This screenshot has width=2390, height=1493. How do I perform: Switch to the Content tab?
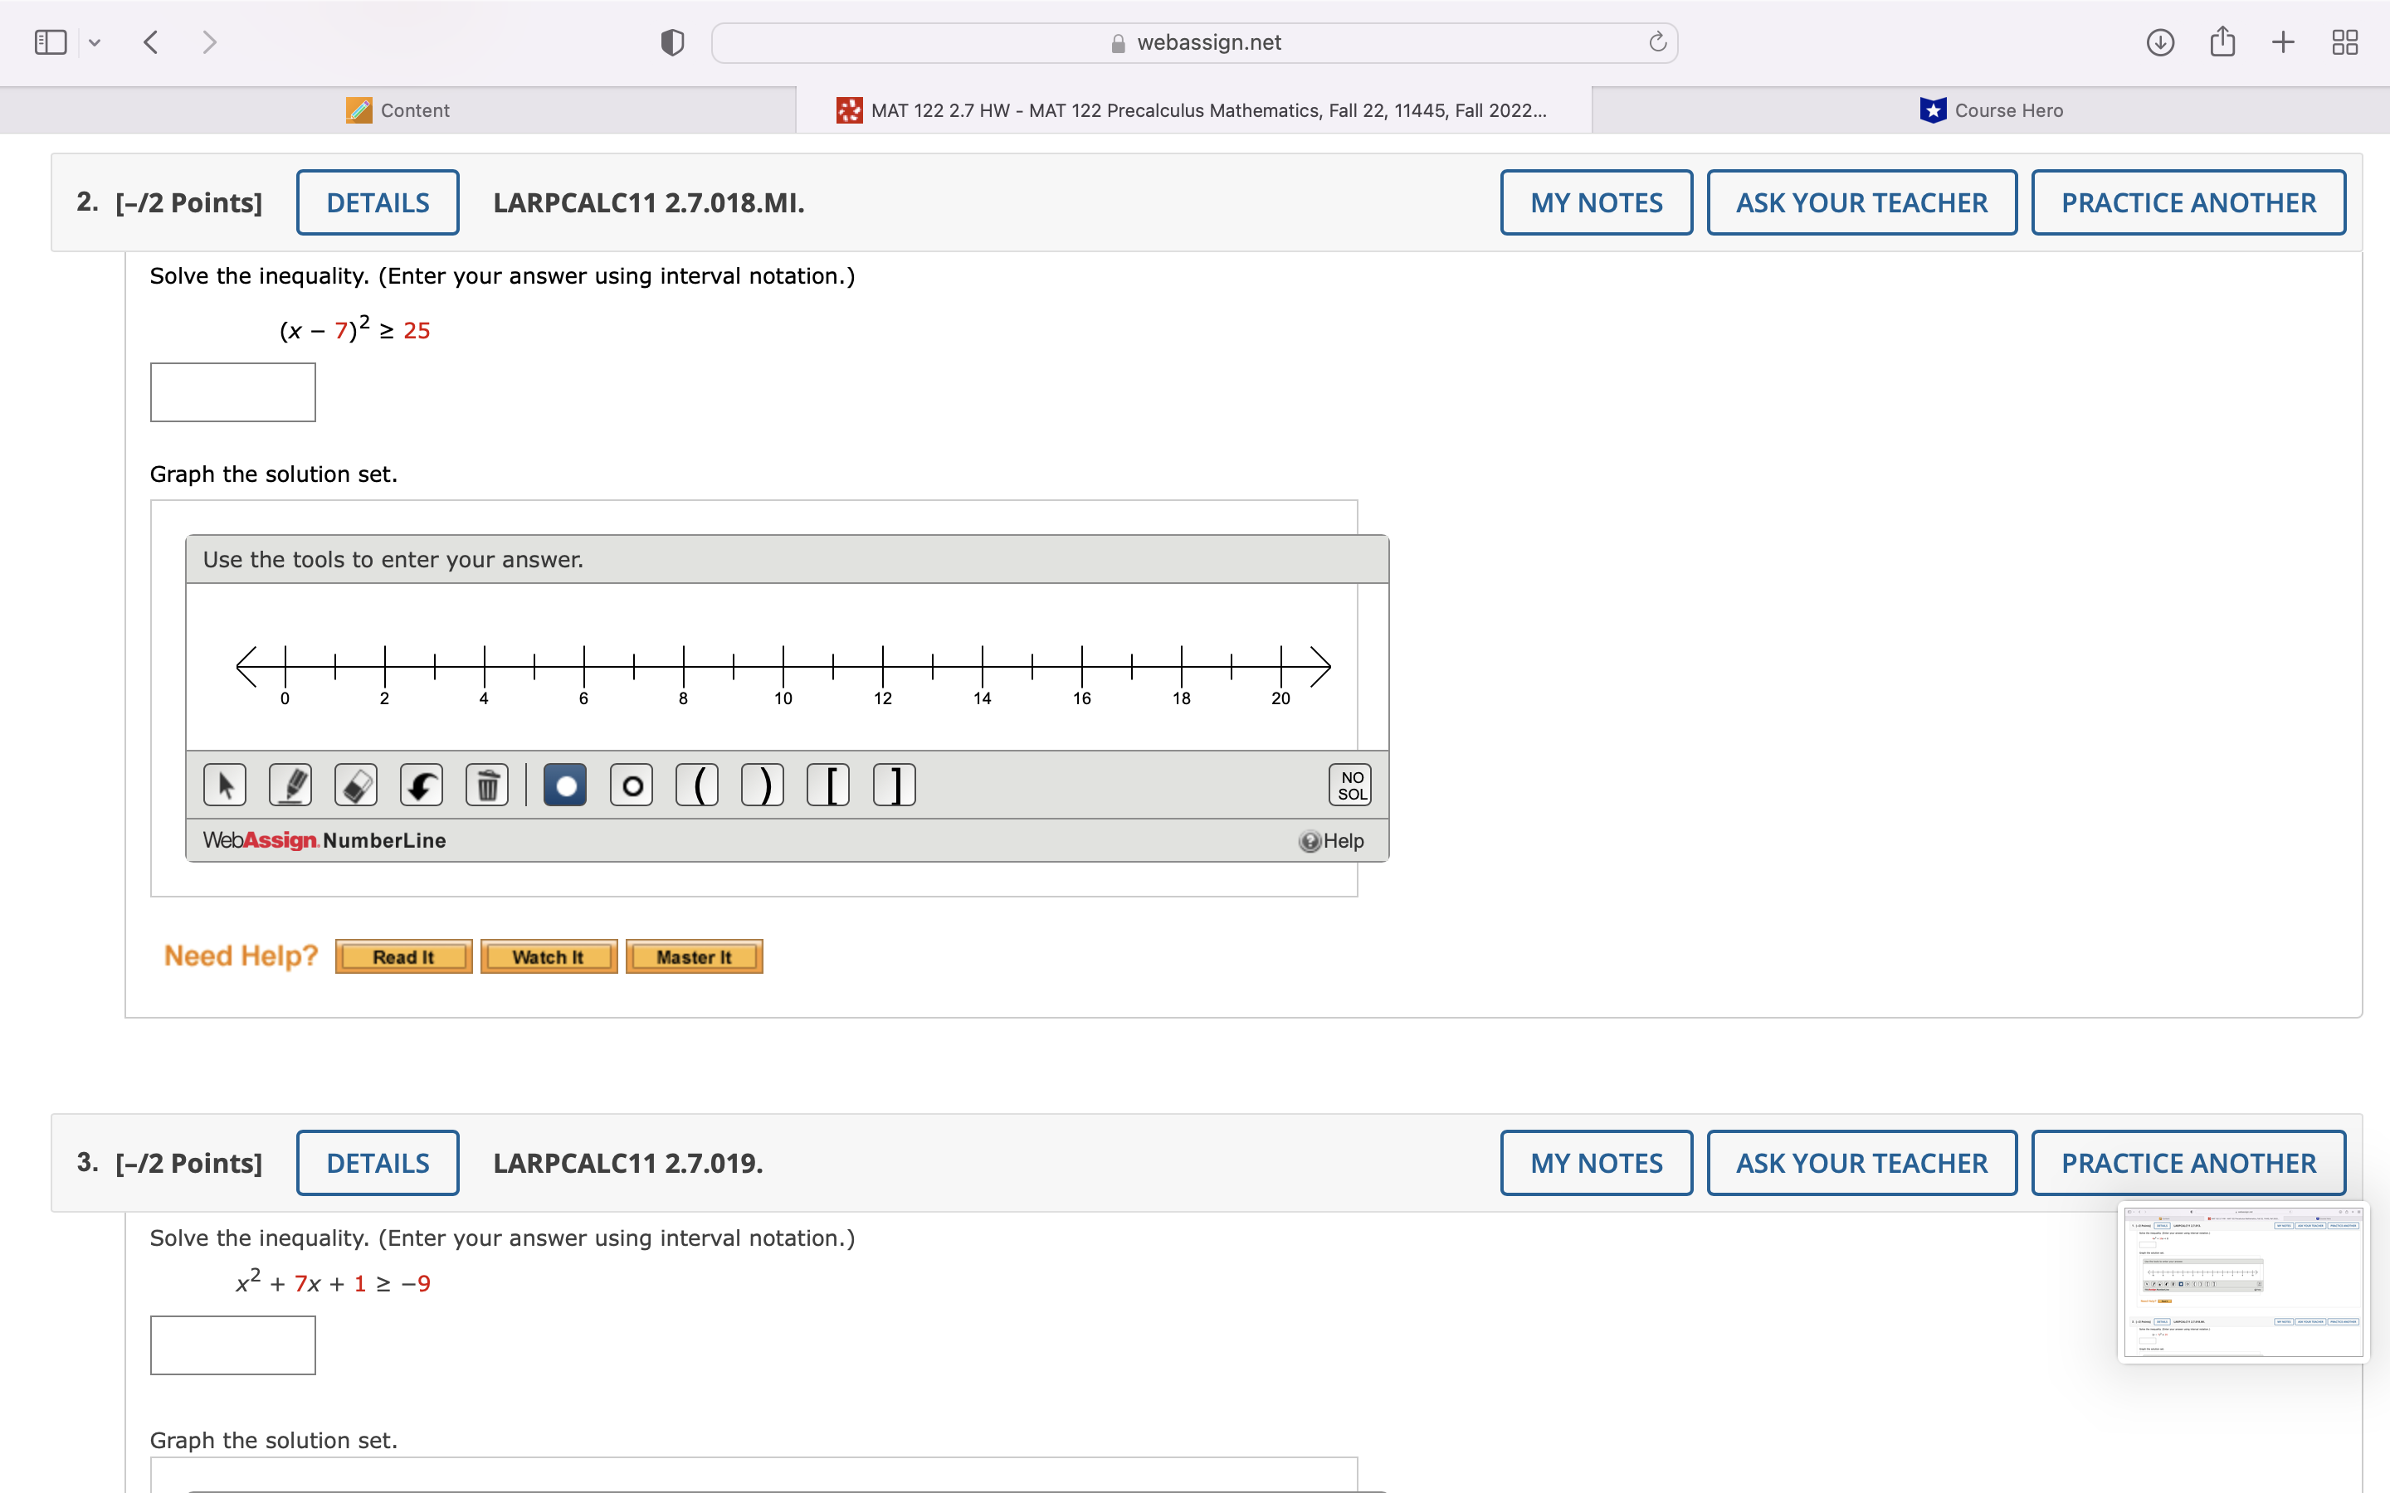click(x=399, y=109)
